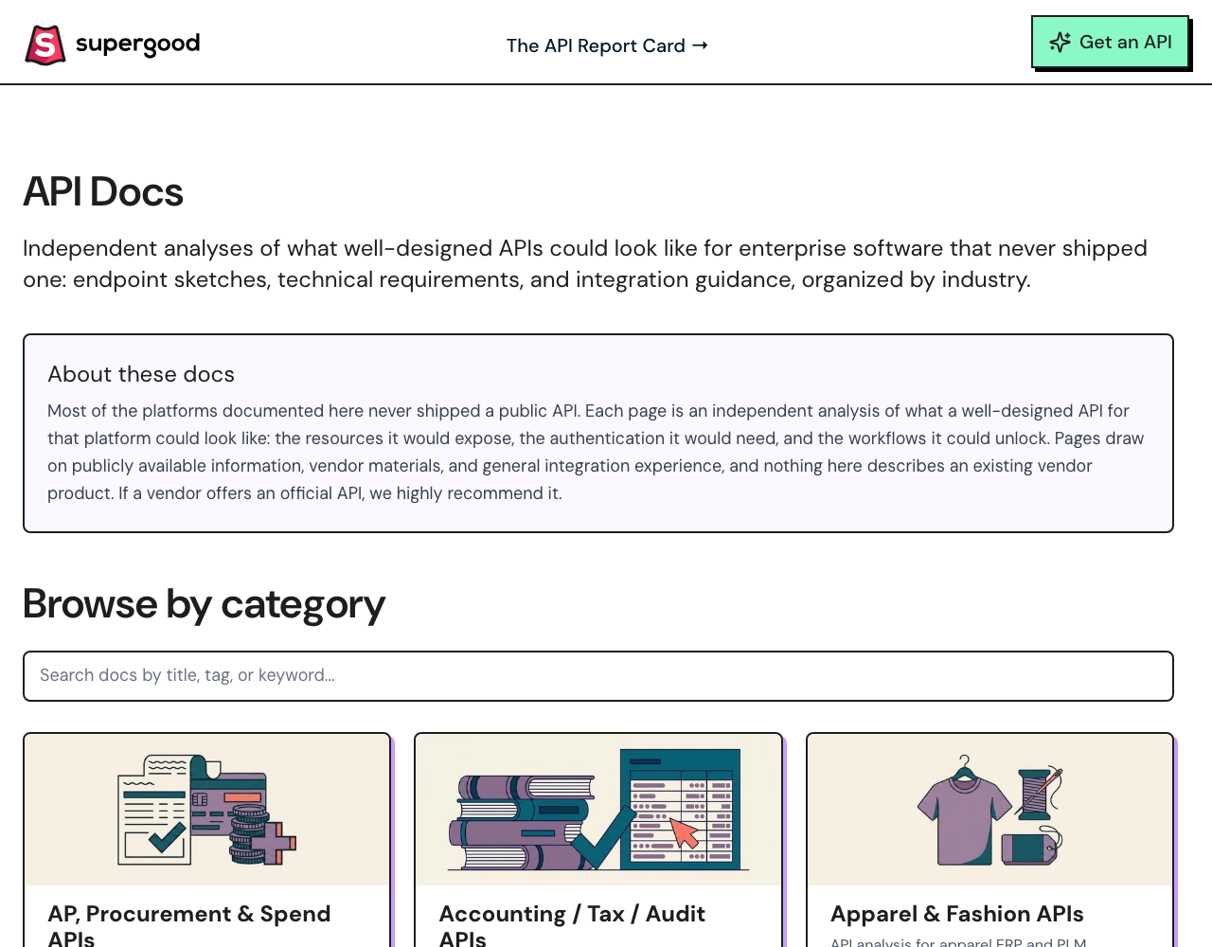Open Accounting / Tax / Audit illustration thumbnail
Viewport: 1212px width, 947px height.
[x=598, y=810]
